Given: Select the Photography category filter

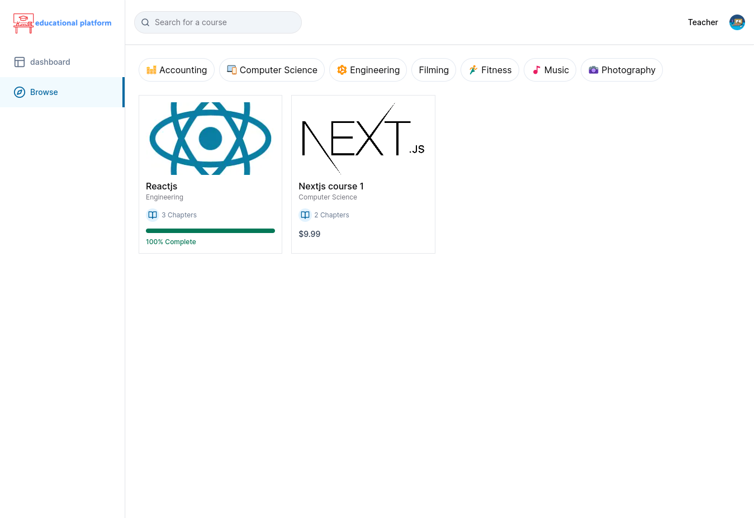Looking at the screenshot, I should coord(622,70).
